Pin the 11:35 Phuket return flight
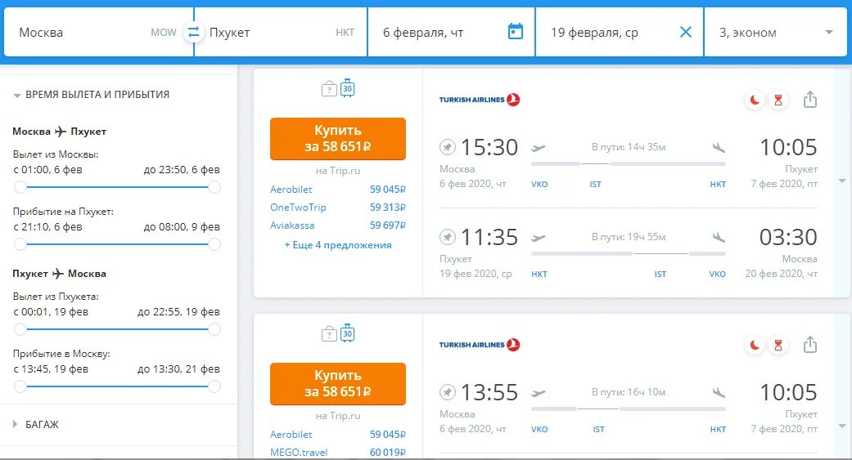The image size is (852, 460). click(447, 237)
